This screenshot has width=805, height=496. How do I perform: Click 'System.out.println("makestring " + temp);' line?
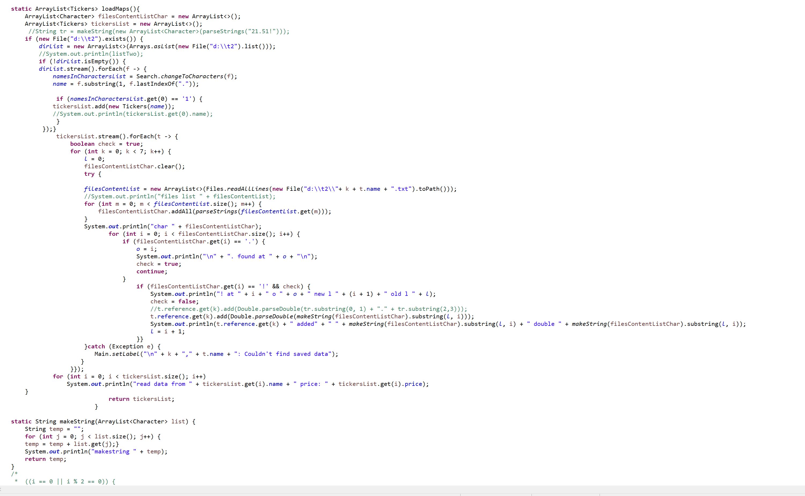tap(96, 452)
